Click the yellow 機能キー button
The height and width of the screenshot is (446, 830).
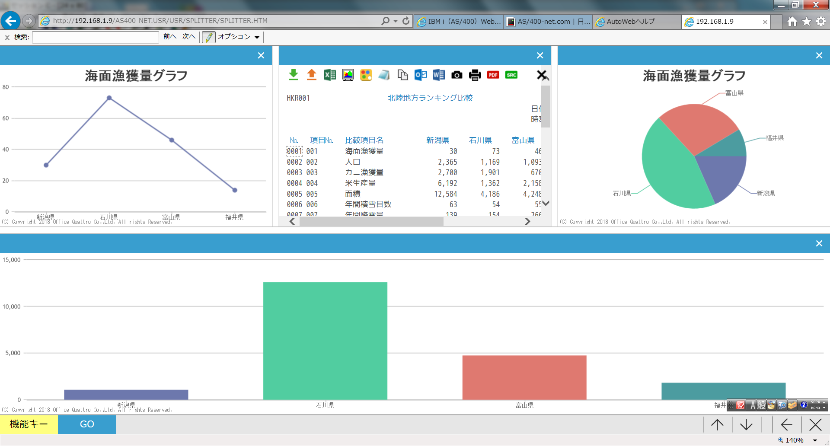coord(29,424)
